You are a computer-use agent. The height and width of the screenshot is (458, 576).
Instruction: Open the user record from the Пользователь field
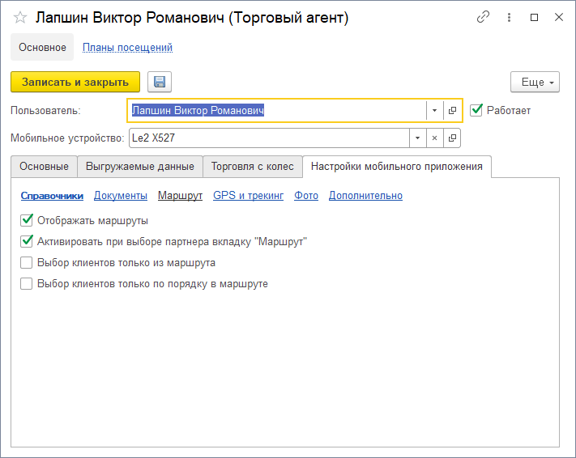pyautogui.click(x=452, y=110)
